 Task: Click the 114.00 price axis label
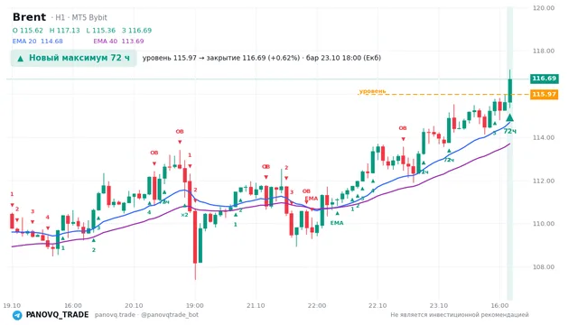click(544, 137)
